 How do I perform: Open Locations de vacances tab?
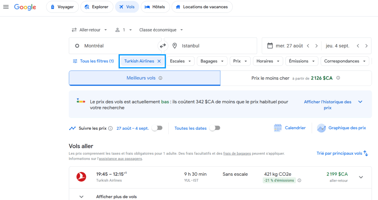pos(202,7)
